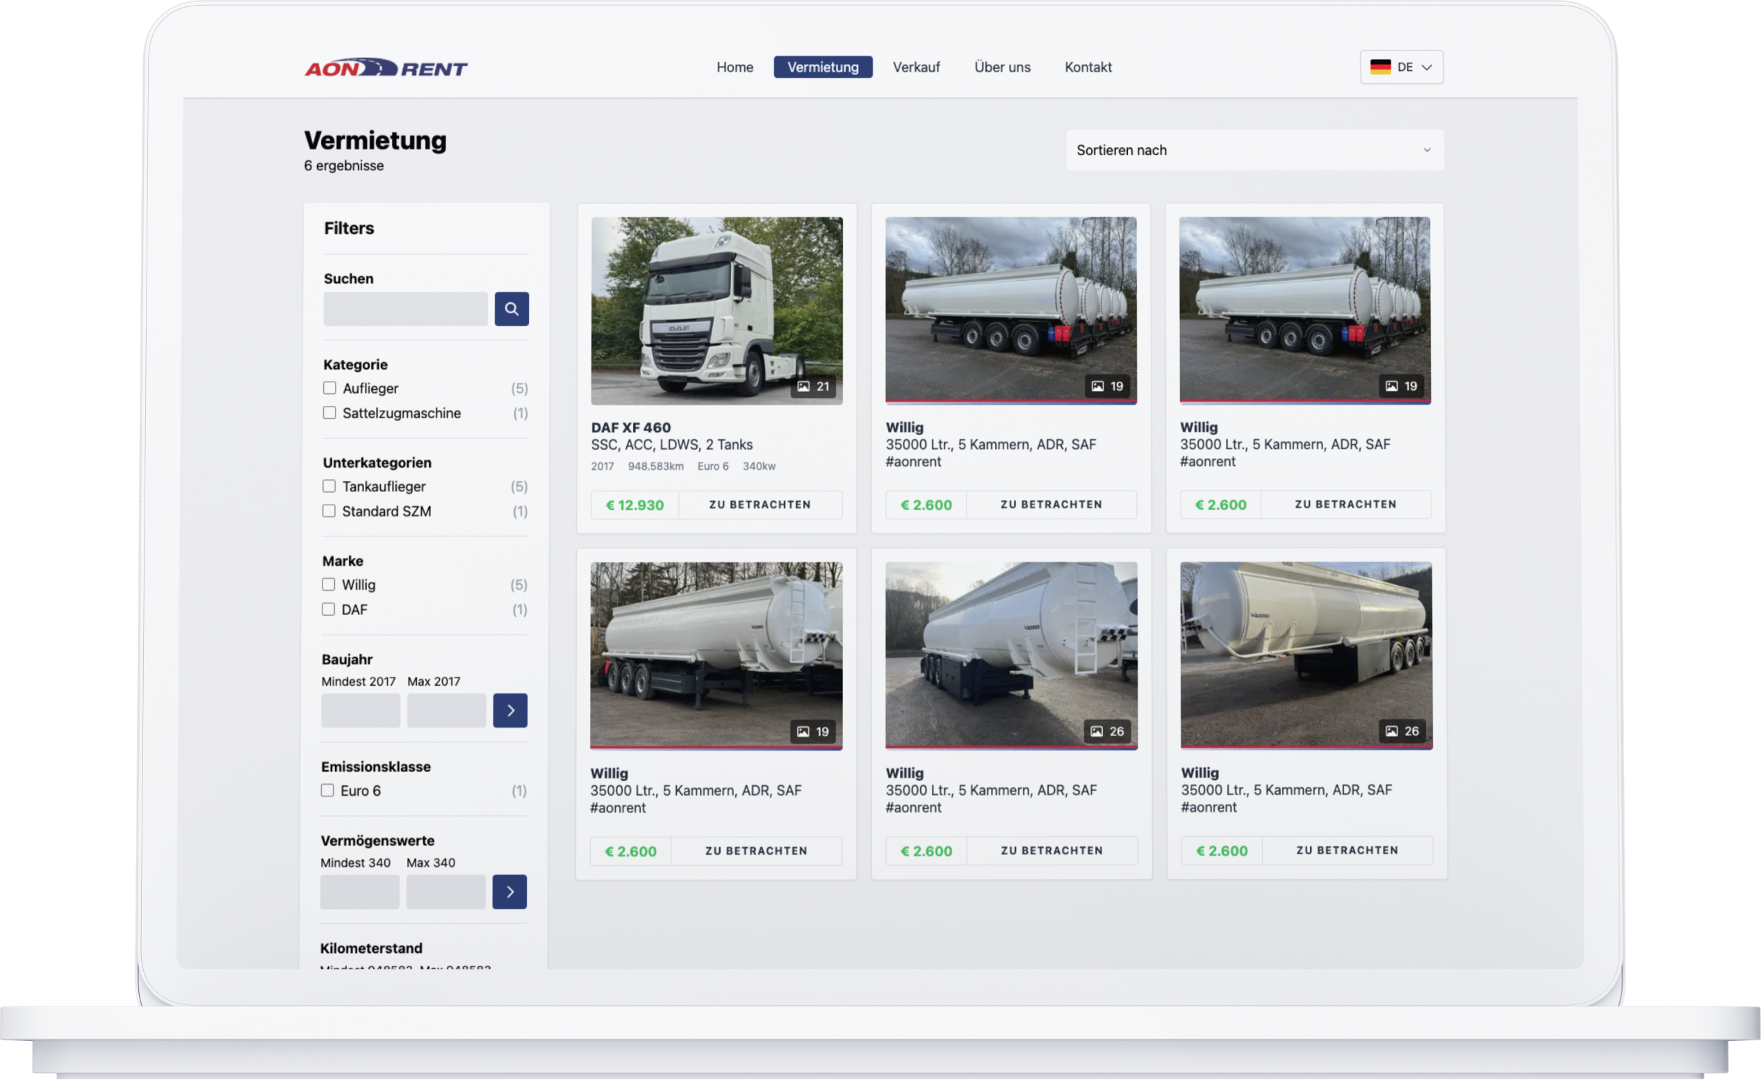Apply the Vermögenswerte range with arrow button

[509, 892]
